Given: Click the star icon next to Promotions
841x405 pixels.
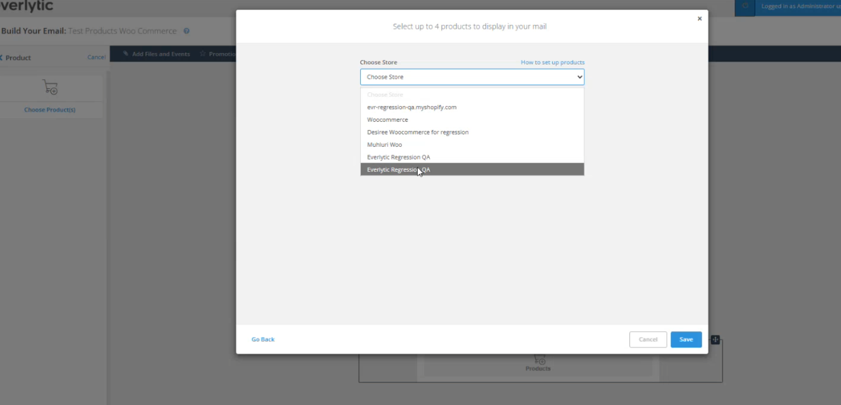Looking at the screenshot, I should click(x=202, y=54).
